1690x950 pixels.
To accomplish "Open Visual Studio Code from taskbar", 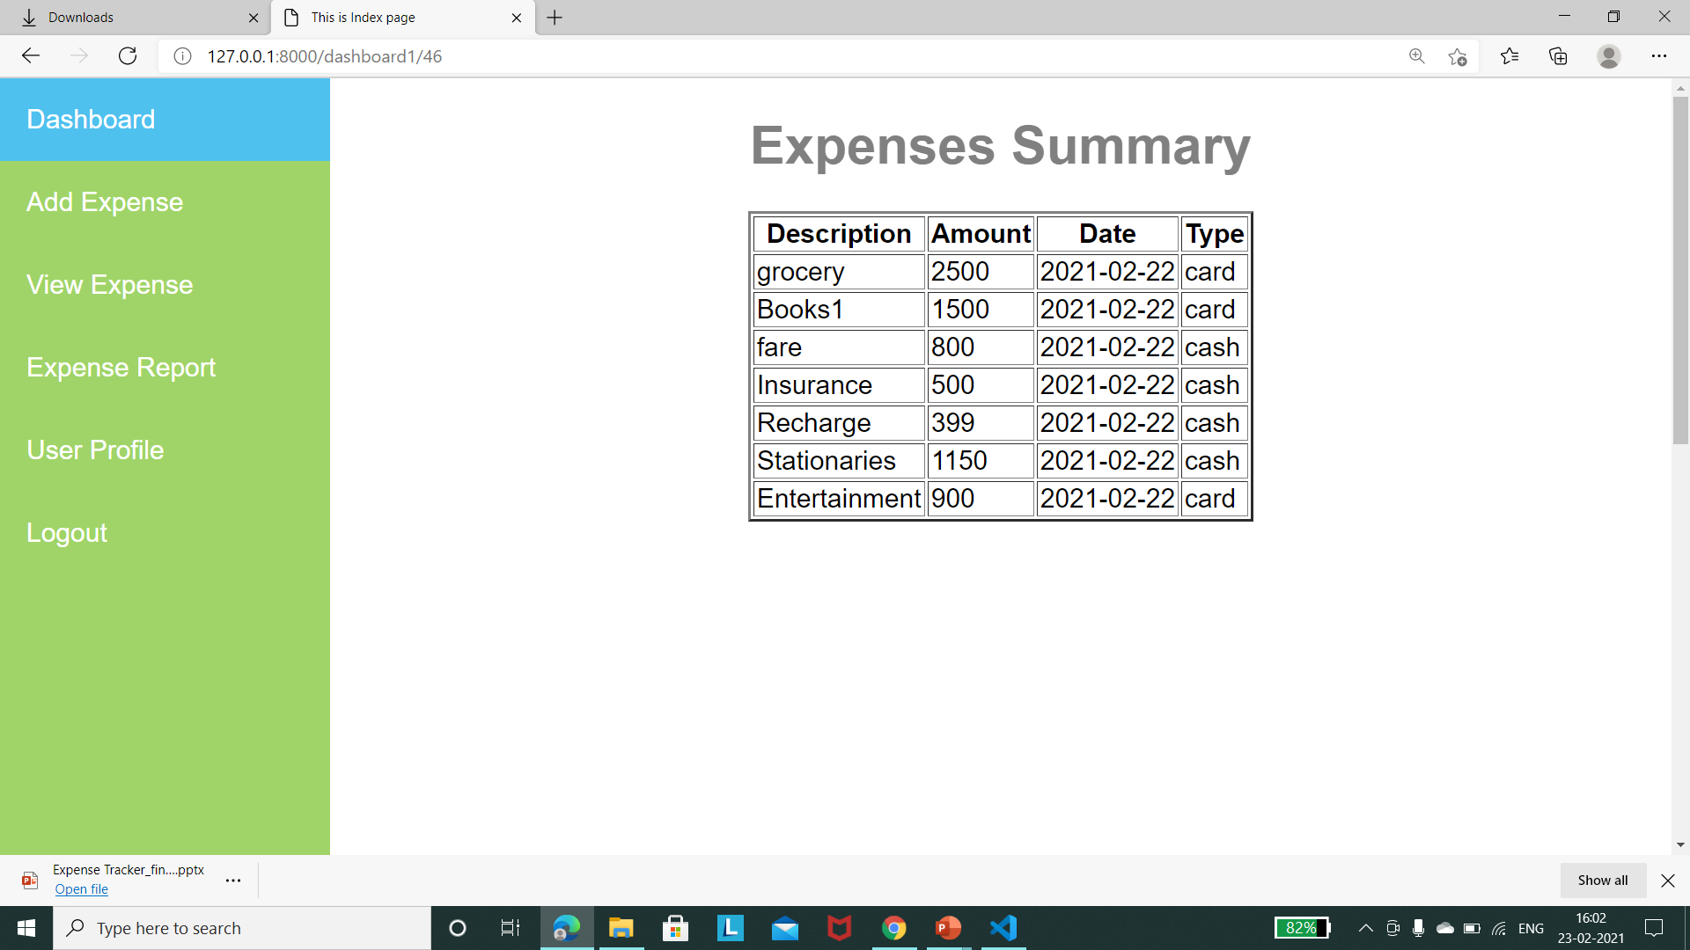I will click(1003, 928).
